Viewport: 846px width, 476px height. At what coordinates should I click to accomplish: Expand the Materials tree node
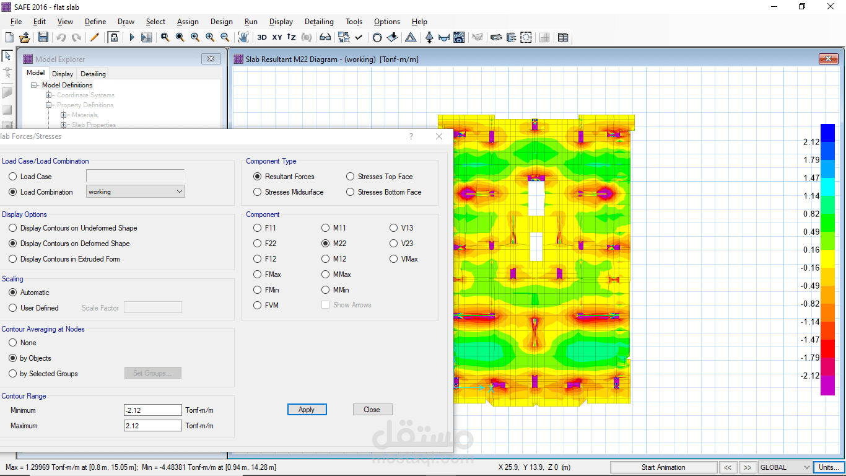(63, 115)
